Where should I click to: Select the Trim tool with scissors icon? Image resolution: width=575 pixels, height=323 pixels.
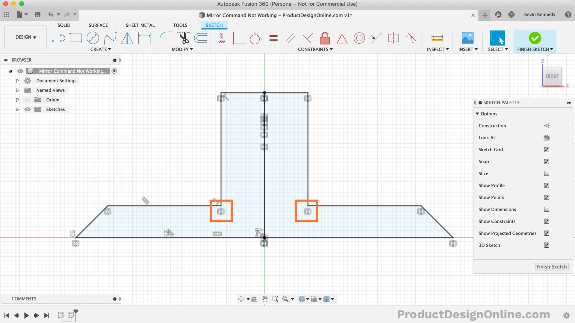pyautogui.click(x=184, y=38)
